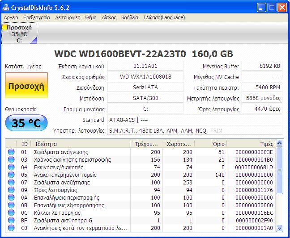290x238 pixels.
Task: Select row text Ανακατανεμημένοι τομείς
Action: pyautogui.click(x=65, y=175)
